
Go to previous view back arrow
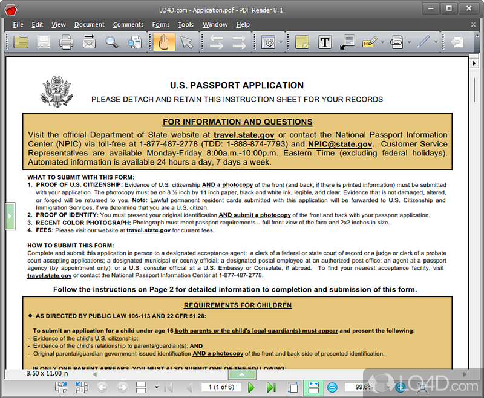pos(102,387)
